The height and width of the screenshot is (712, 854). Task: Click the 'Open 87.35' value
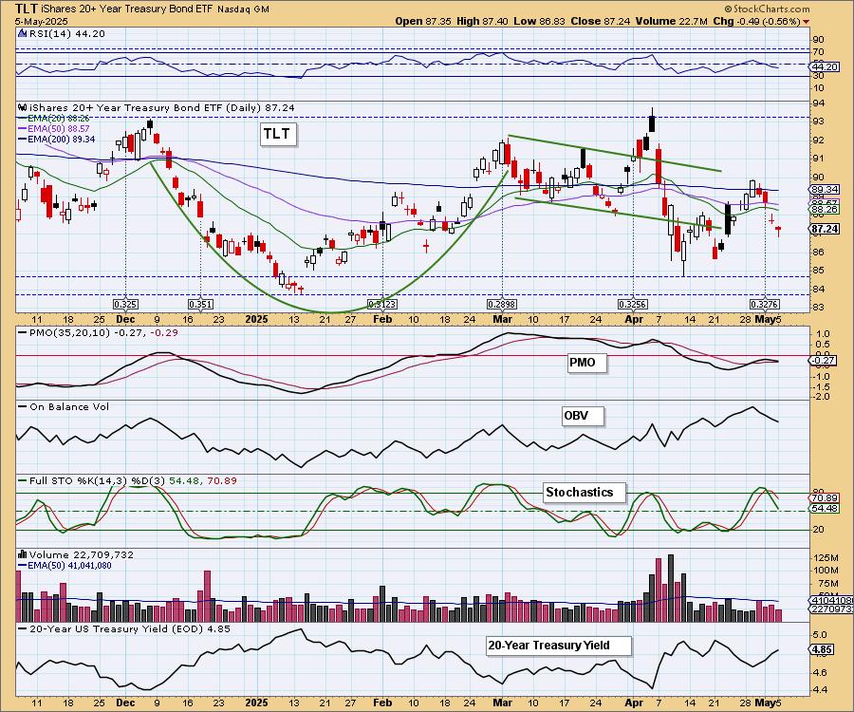tap(422, 21)
